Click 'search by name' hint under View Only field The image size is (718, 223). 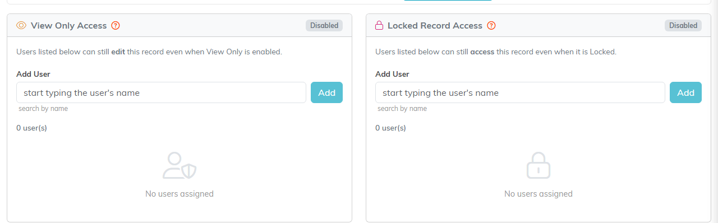click(x=43, y=109)
